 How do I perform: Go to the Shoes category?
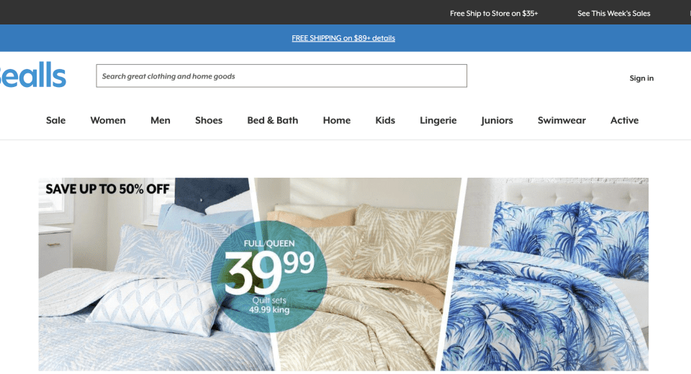pyautogui.click(x=209, y=120)
